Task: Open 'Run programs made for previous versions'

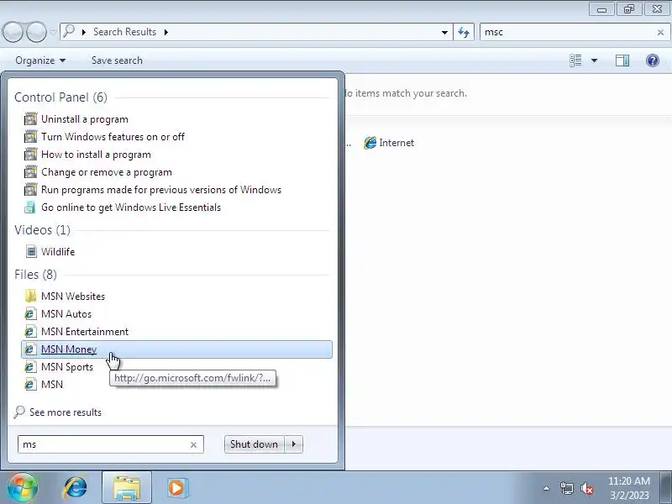Action: [x=161, y=190]
